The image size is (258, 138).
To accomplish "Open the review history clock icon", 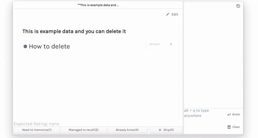I will (238, 6).
